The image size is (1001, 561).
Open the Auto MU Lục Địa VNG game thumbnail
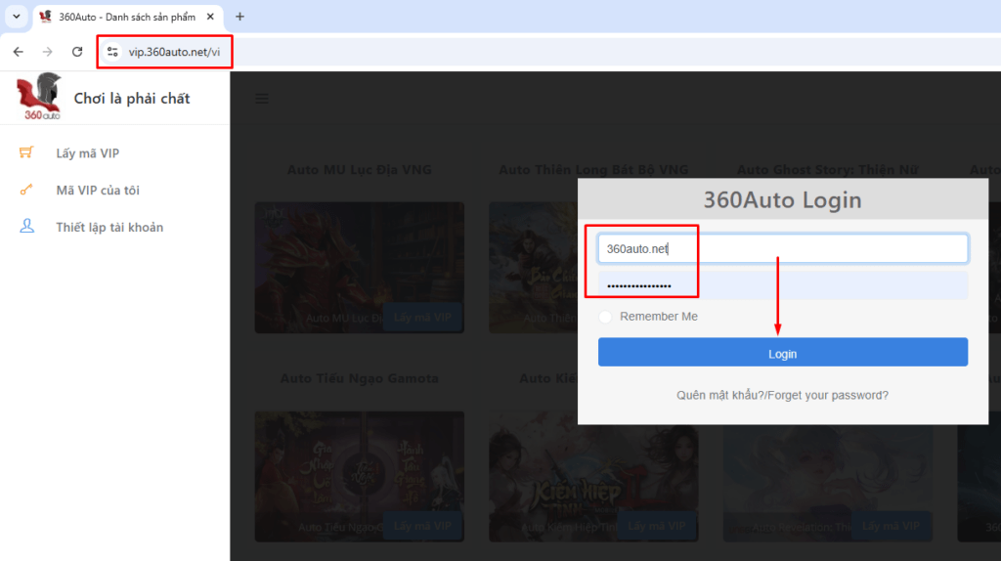coord(360,268)
